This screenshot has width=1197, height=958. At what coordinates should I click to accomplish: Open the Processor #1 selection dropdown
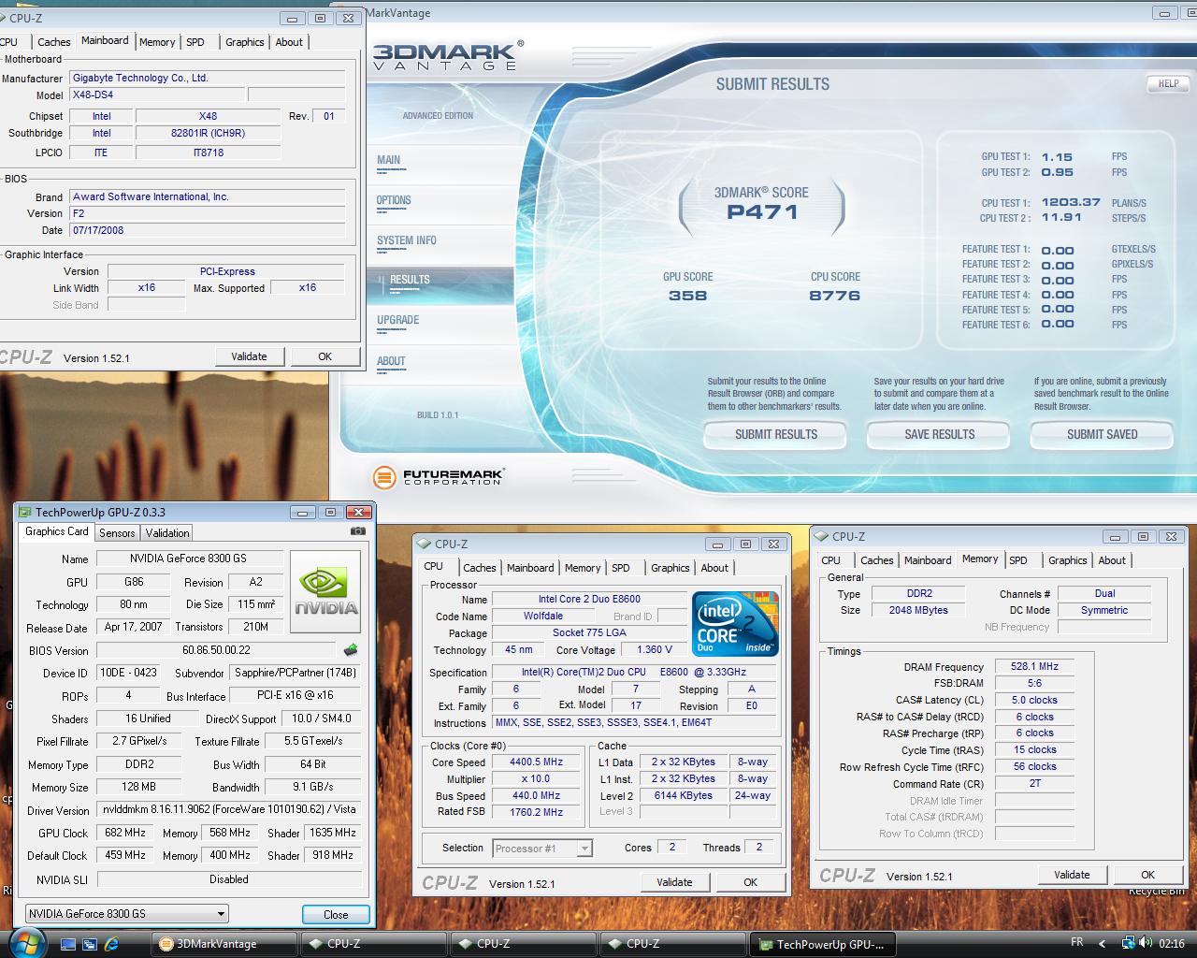point(542,849)
